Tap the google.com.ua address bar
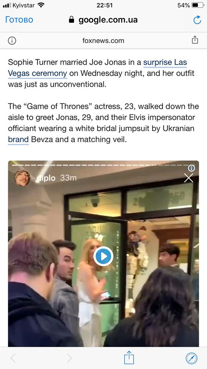 coord(103,20)
